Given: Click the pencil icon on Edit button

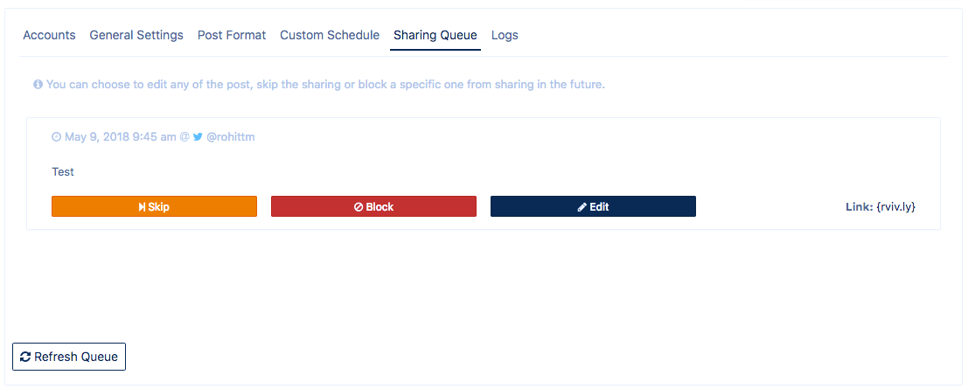Looking at the screenshot, I should pyautogui.click(x=582, y=207).
